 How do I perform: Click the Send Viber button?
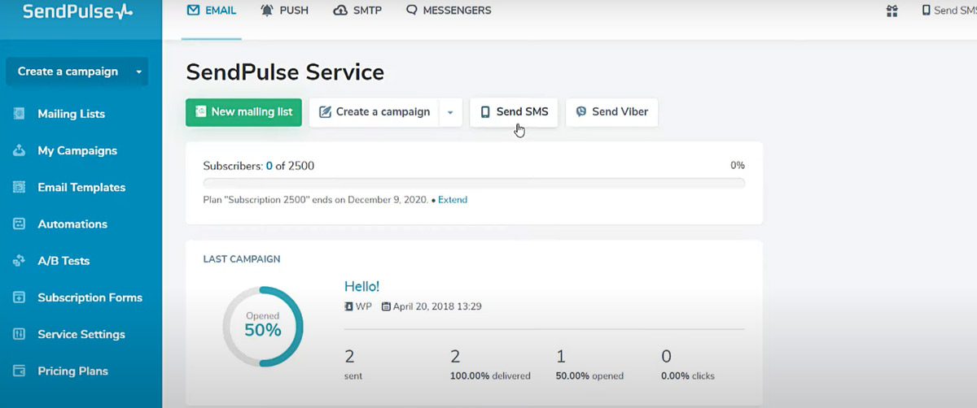611,112
